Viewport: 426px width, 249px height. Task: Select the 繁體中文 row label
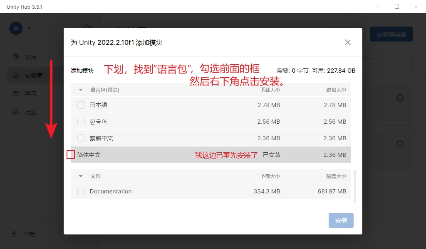(101, 138)
